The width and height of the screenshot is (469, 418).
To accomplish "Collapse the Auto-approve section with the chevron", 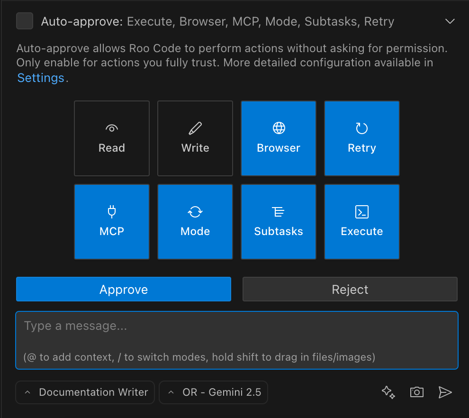I will tap(450, 21).
